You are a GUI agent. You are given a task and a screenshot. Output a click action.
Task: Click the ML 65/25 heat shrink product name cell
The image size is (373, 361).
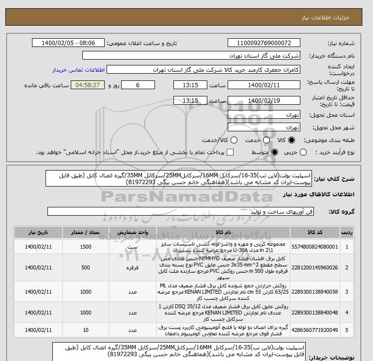coord(223,292)
